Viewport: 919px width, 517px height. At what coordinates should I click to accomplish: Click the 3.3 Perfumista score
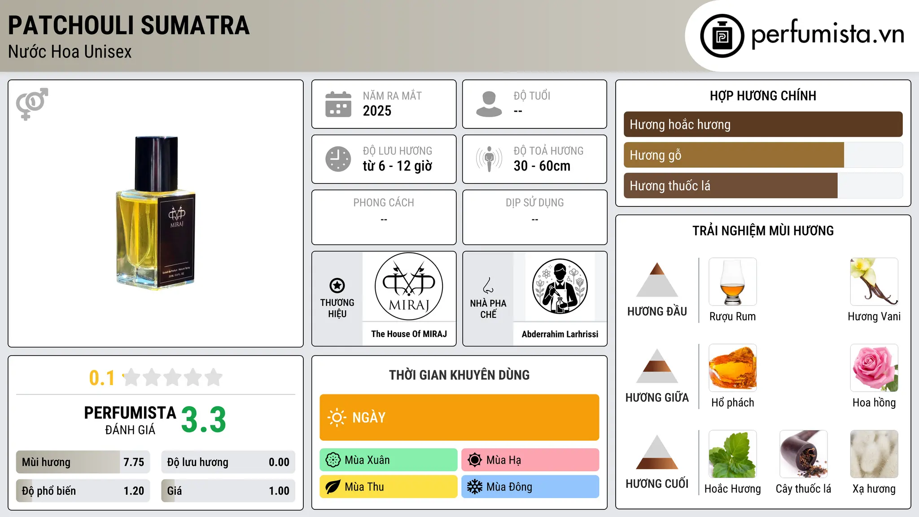pyautogui.click(x=204, y=420)
